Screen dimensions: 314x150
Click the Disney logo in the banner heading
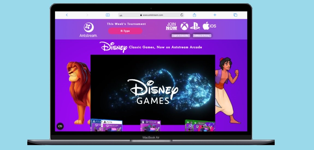(x=113, y=47)
